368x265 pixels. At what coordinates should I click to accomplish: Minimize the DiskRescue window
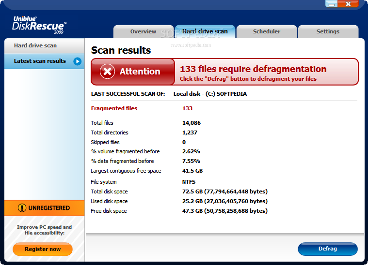point(331,4)
